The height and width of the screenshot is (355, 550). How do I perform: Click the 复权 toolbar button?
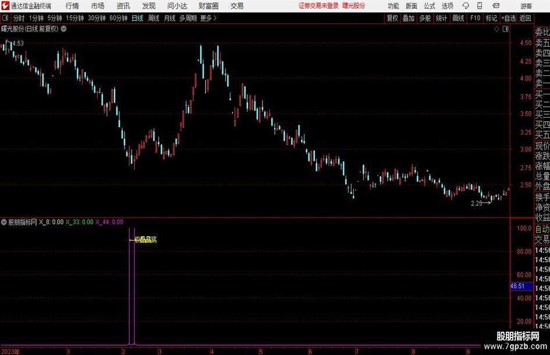tap(392, 18)
